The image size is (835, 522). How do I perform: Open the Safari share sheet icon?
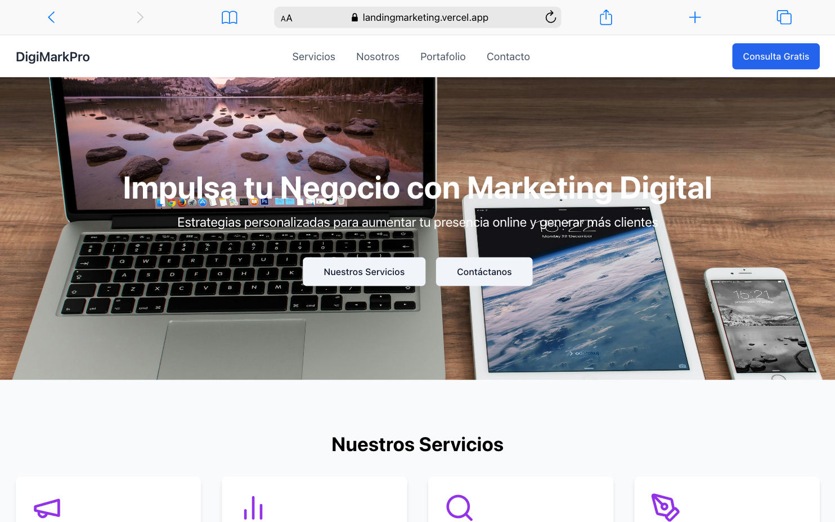[x=606, y=17]
